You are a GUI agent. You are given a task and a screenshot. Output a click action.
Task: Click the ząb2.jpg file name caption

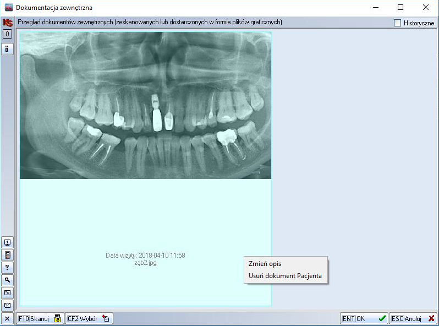[x=145, y=263]
